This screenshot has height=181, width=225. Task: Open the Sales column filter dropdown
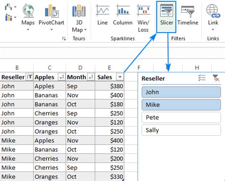120,77
